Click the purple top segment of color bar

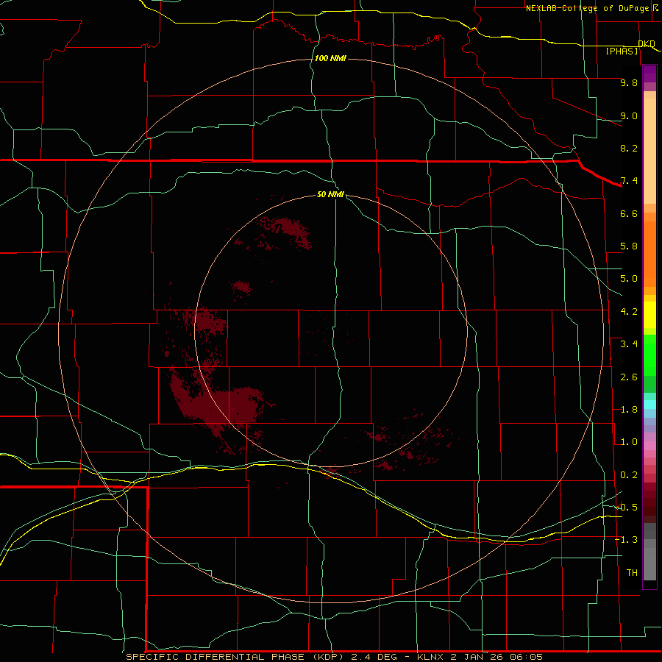click(x=649, y=74)
